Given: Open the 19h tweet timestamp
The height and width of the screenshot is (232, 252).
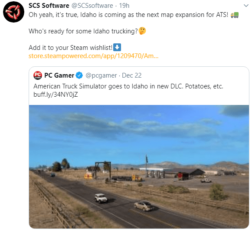Looking at the screenshot, I should point(124,6).
